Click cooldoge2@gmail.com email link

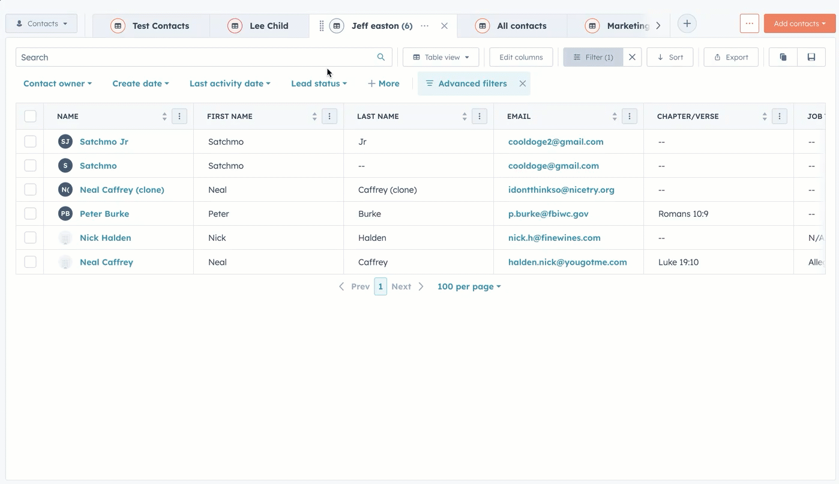coord(556,142)
